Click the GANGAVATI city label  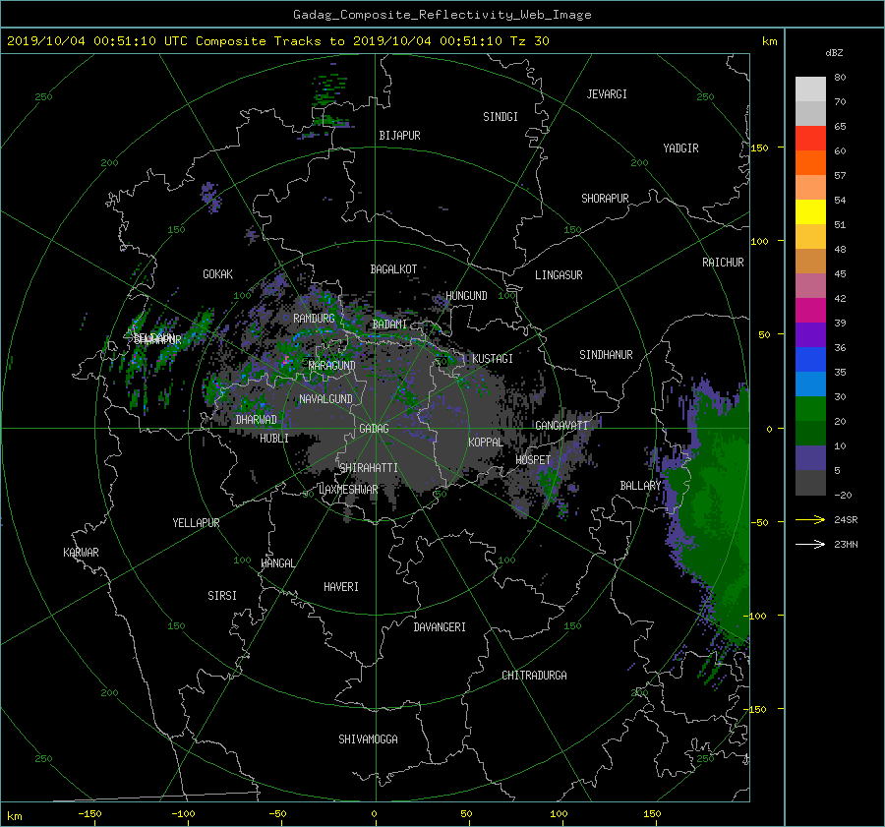(561, 425)
